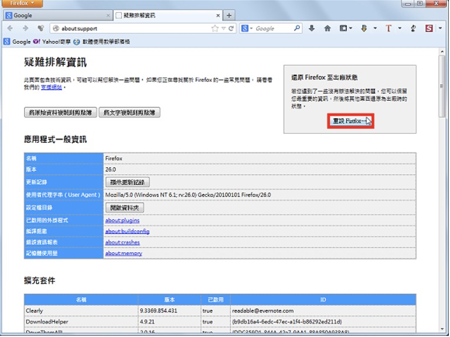The width and height of the screenshot is (450, 337).
Task: Select the Mozilla/5.0 user agent string
Action: point(188,195)
